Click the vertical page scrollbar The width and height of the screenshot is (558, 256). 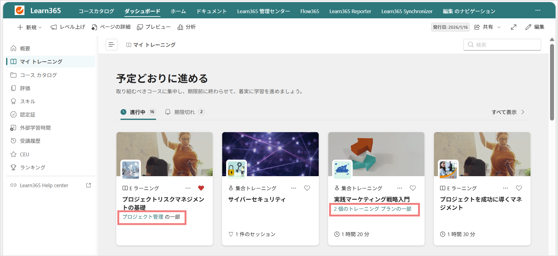(552, 82)
